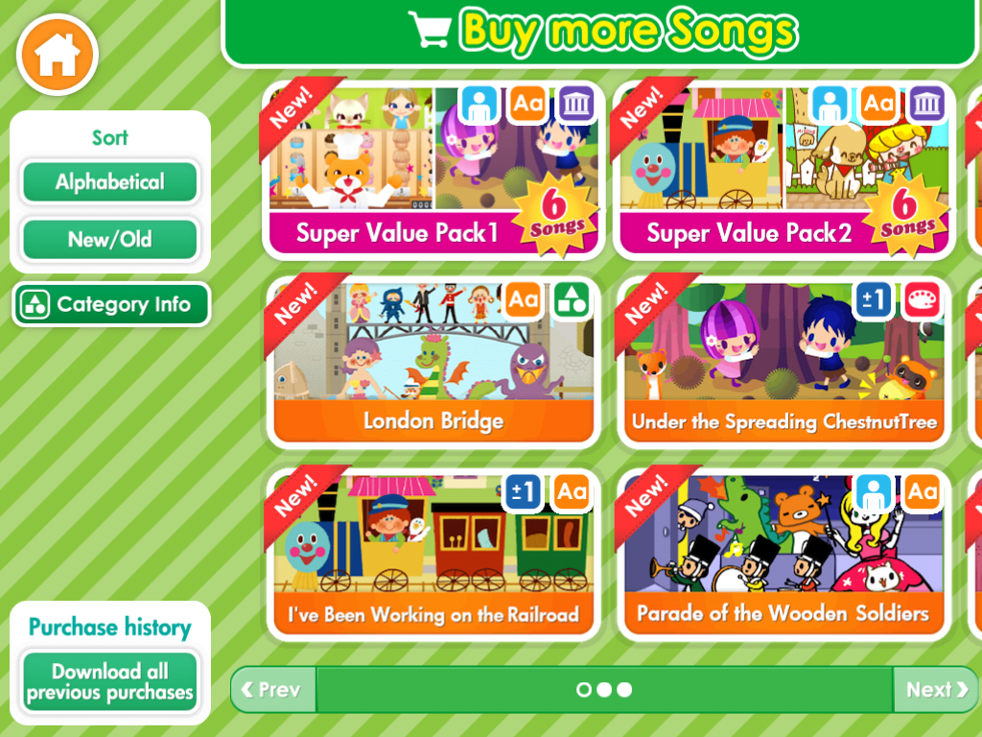
Task: Tap Aa icon on London Bridge card
Action: tap(524, 300)
